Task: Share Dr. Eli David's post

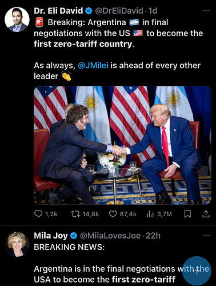Action: [x=206, y=214]
